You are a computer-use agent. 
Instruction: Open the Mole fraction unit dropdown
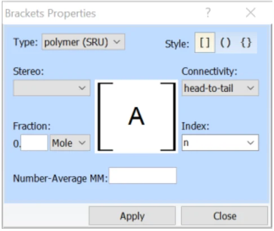(70, 143)
